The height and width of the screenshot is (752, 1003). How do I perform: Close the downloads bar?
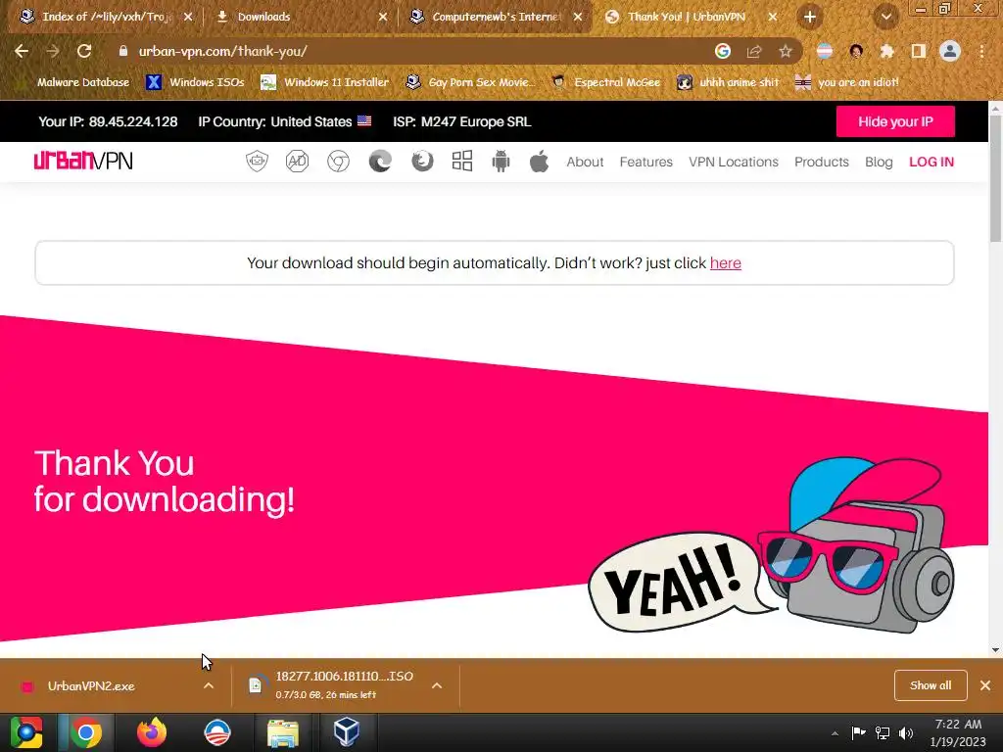[x=985, y=685]
